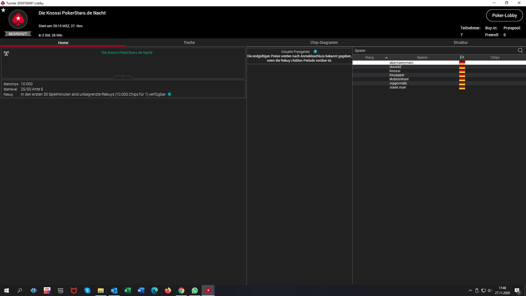Click the BEGRENZT badge

click(x=18, y=34)
